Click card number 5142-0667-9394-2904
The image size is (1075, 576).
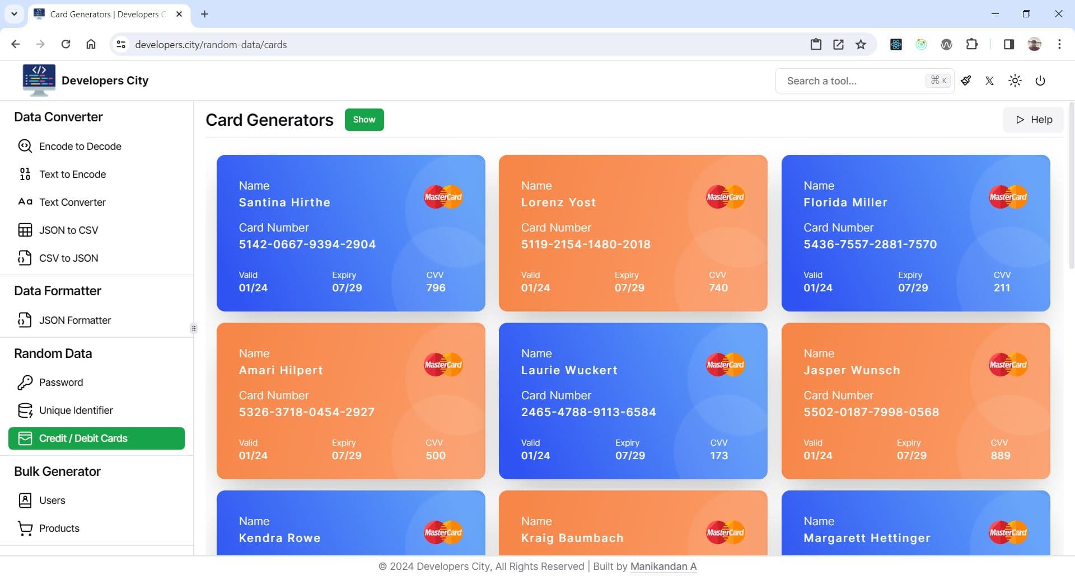[x=307, y=244]
